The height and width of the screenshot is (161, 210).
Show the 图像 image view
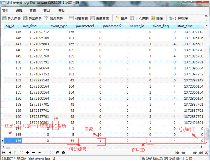[157, 18]
